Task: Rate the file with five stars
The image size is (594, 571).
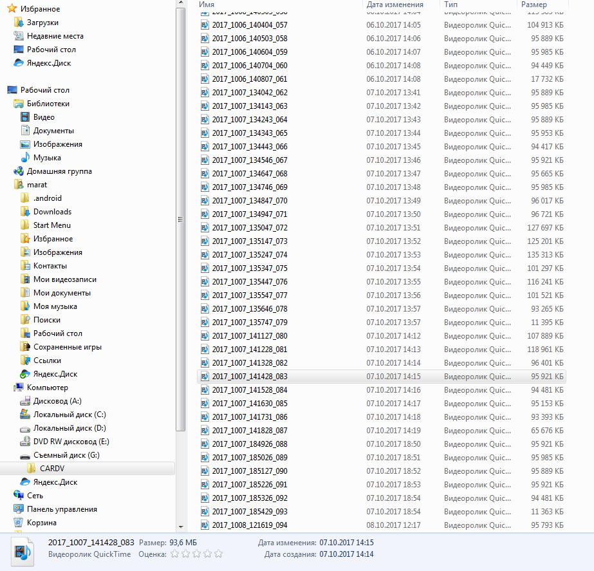Action: pyautogui.click(x=218, y=554)
